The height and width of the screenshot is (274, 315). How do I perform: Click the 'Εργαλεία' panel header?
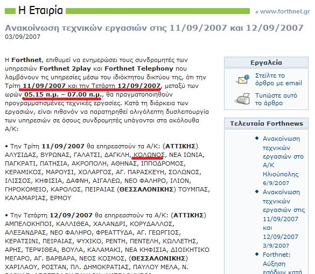pos(266,63)
